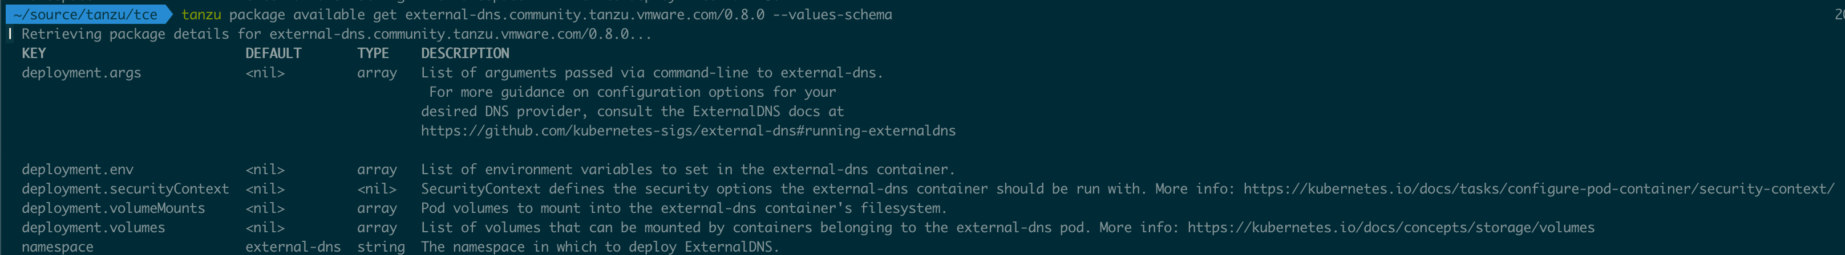Click the ~/source/tanzu/tce prompt path segment

85,14
